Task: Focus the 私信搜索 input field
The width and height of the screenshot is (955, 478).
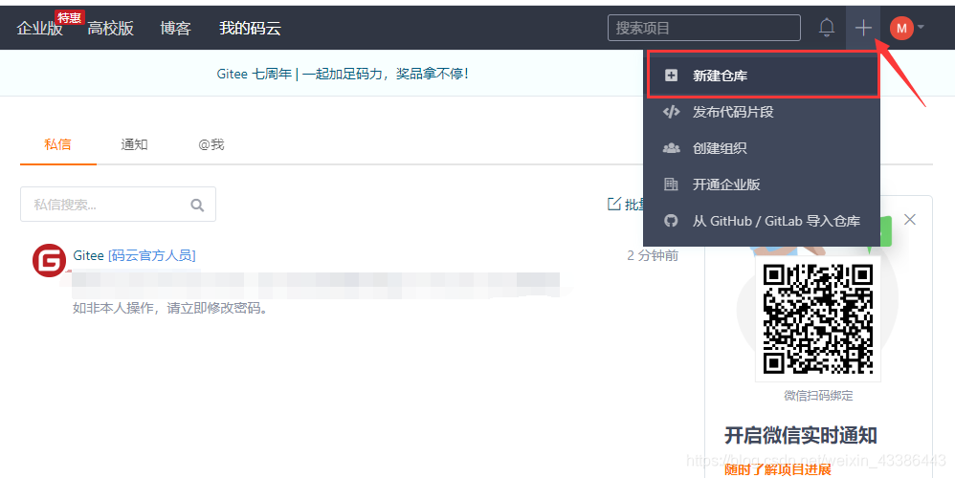Action: pyautogui.click(x=118, y=205)
